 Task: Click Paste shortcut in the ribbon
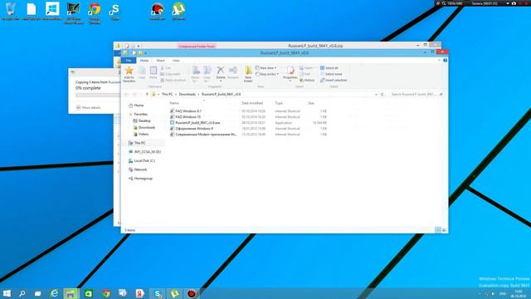(x=173, y=80)
